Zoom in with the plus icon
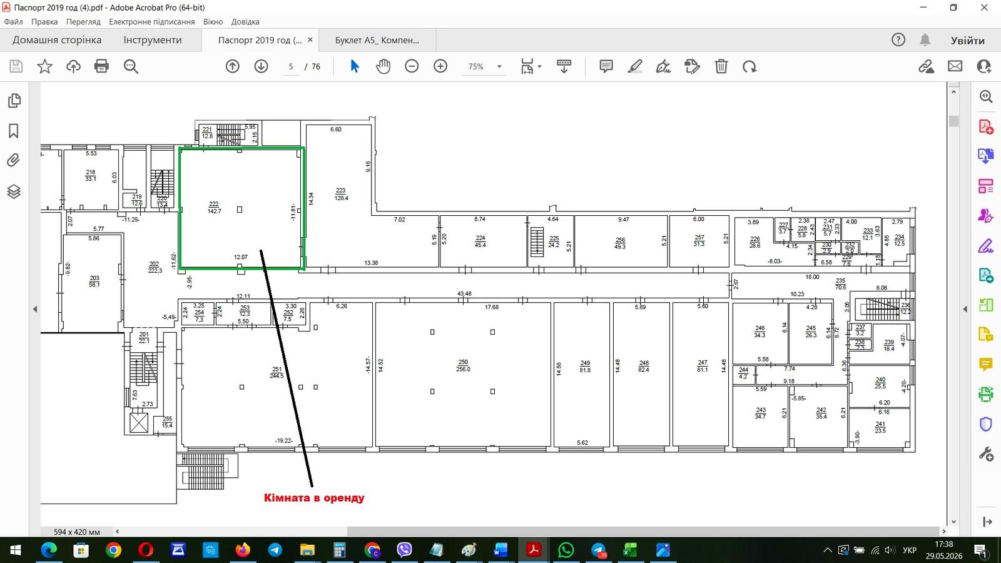The image size is (1001, 563). pos(440,66)
